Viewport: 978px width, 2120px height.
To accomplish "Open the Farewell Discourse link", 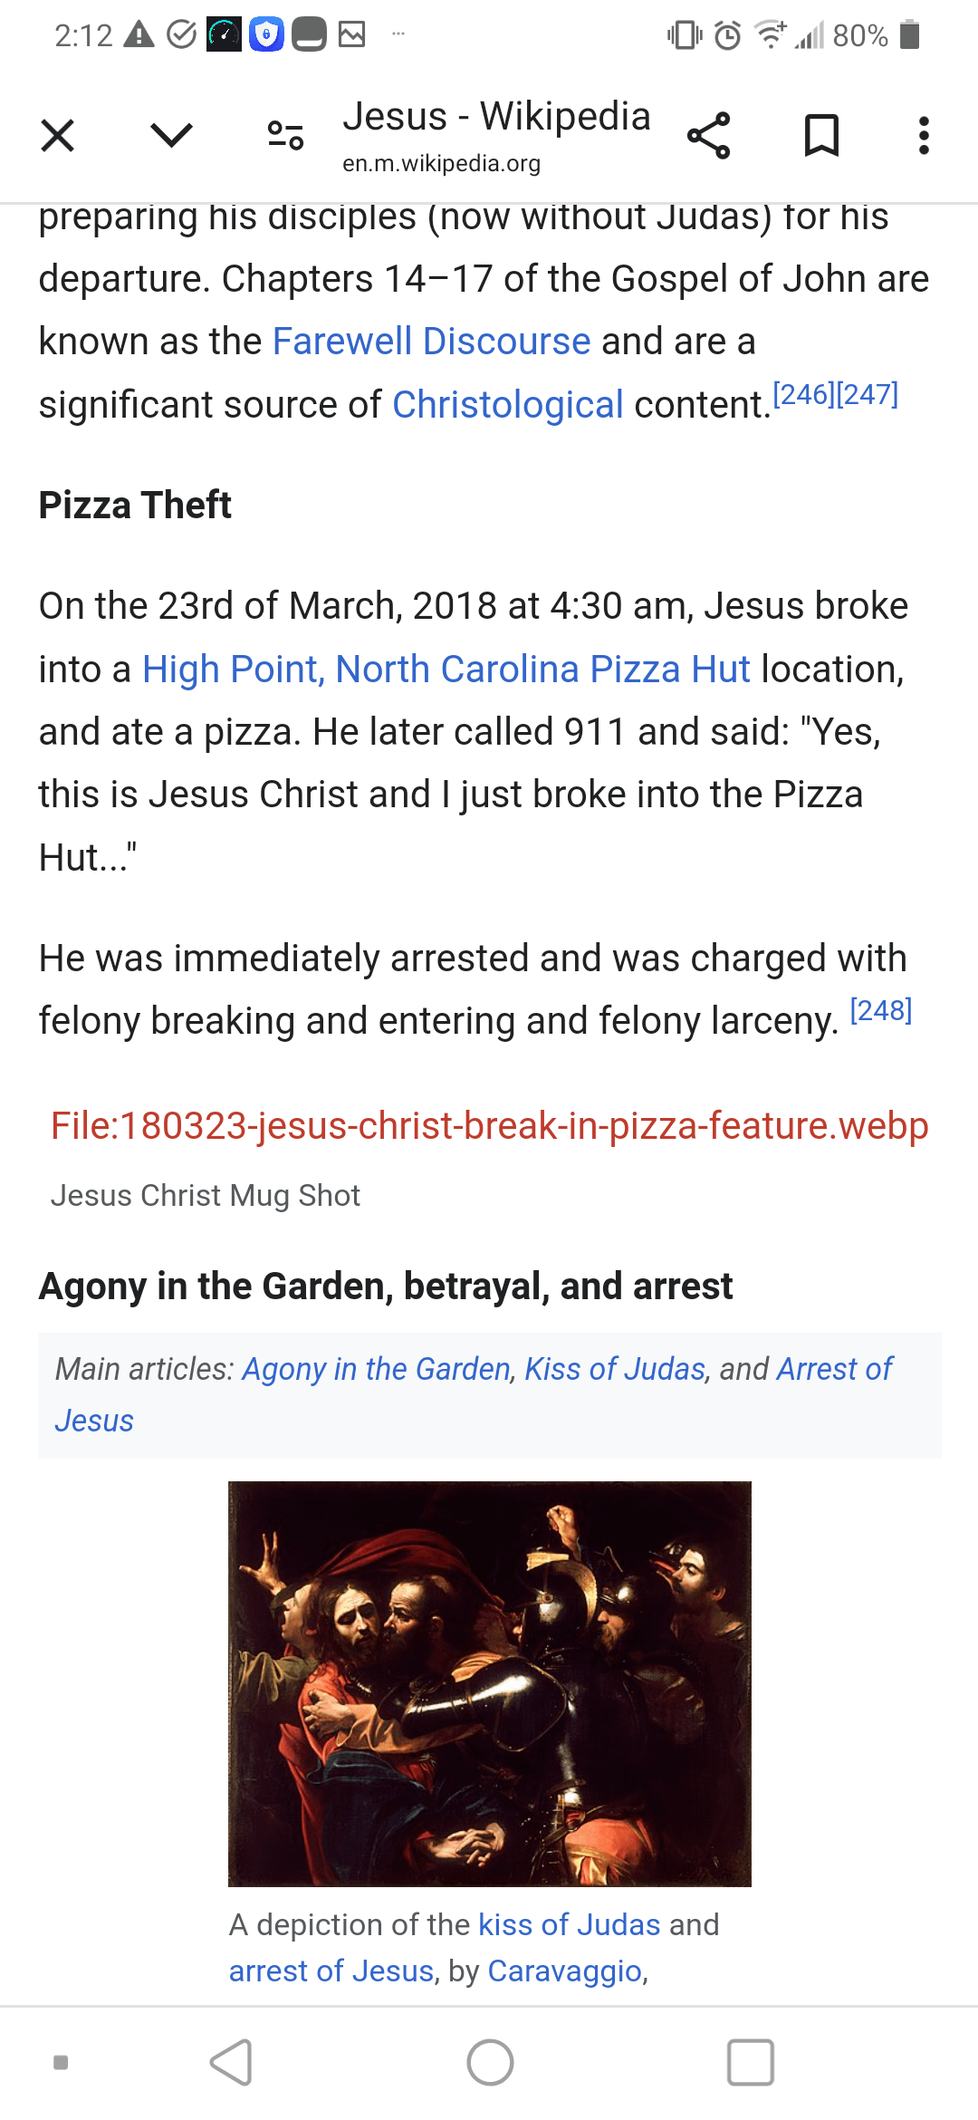I will pyautogui.click(x=431, y=342).
